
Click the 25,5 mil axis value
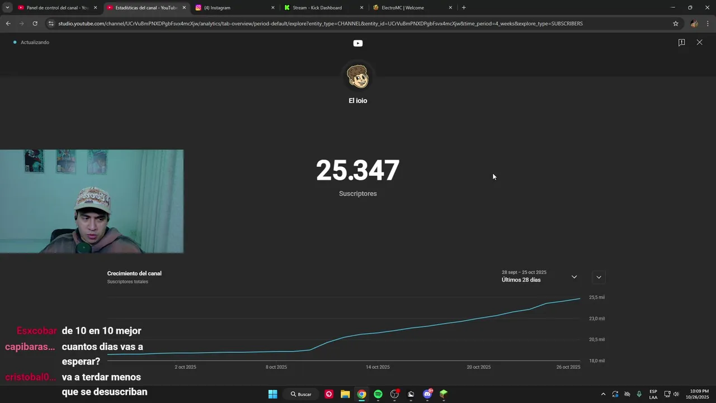pyautogui.click(x=597, y=297)
